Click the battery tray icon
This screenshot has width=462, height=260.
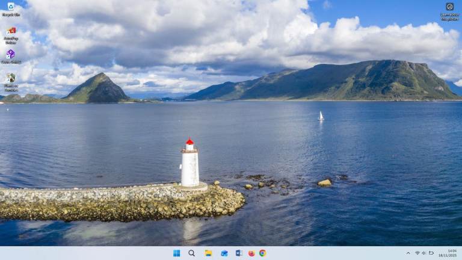(431, 253)
